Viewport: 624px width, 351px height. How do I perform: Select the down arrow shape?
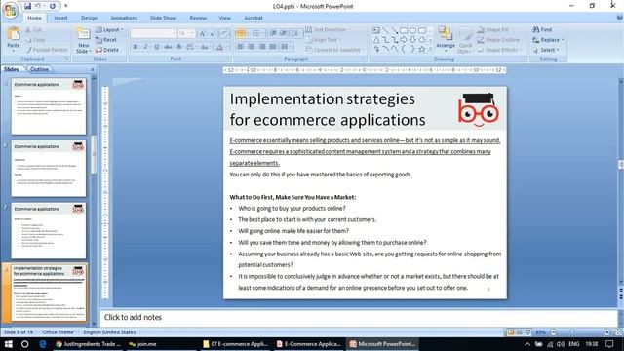coord(412,40)
